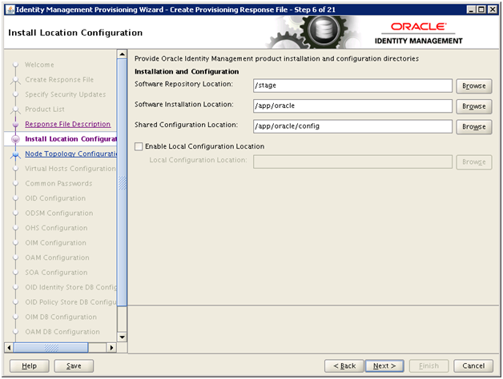Screen dimensions: 503x379
Task: Click the vertical scrollbar thumb in step list
Action: pyautogui.click(x=123, y=182)
